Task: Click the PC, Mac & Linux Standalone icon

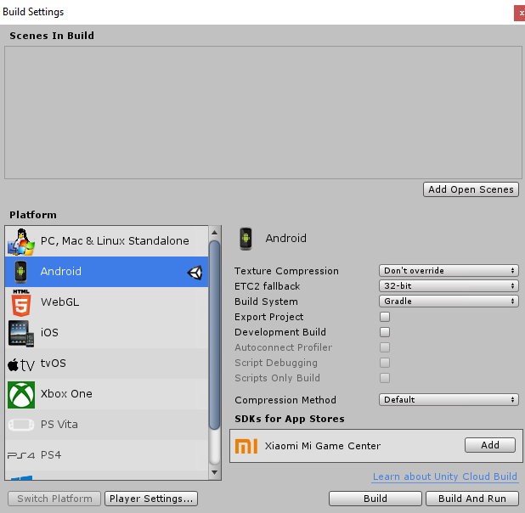Action: click(21, 241)
